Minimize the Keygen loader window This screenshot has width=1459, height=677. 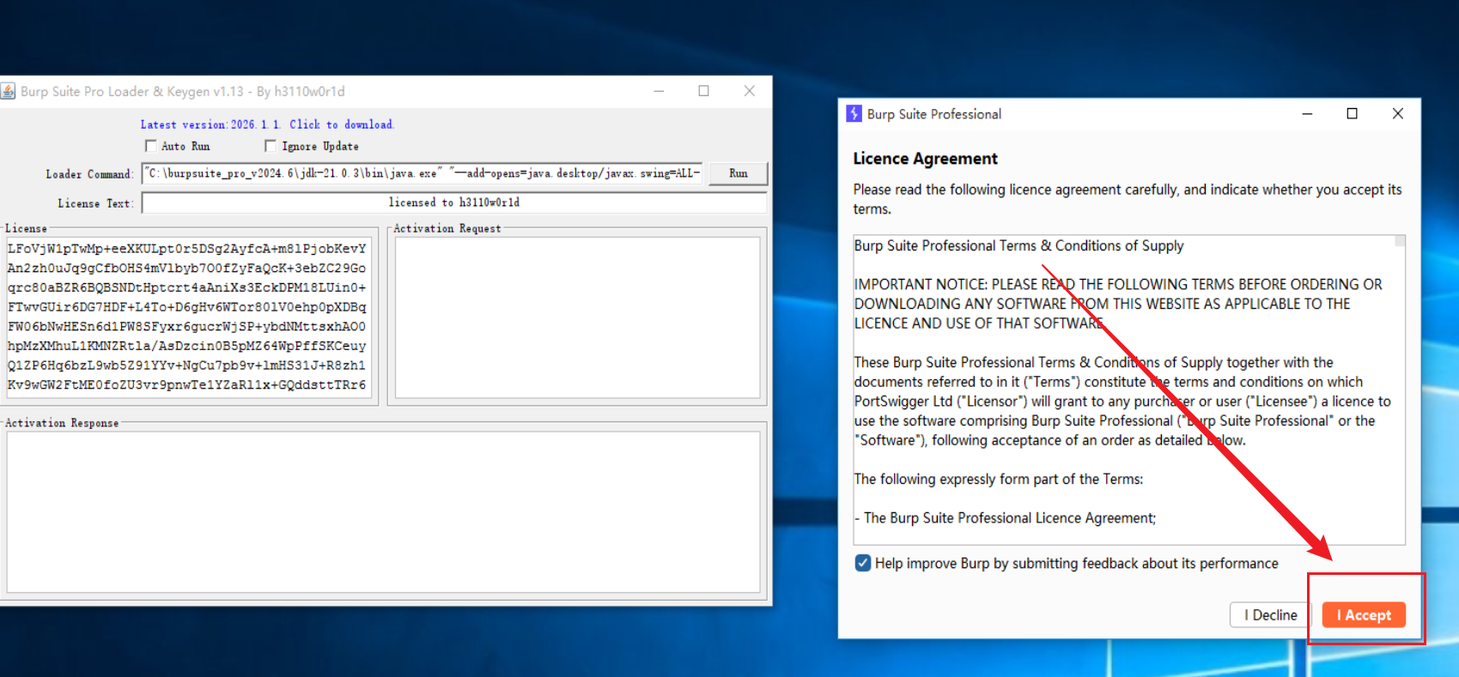659,91
